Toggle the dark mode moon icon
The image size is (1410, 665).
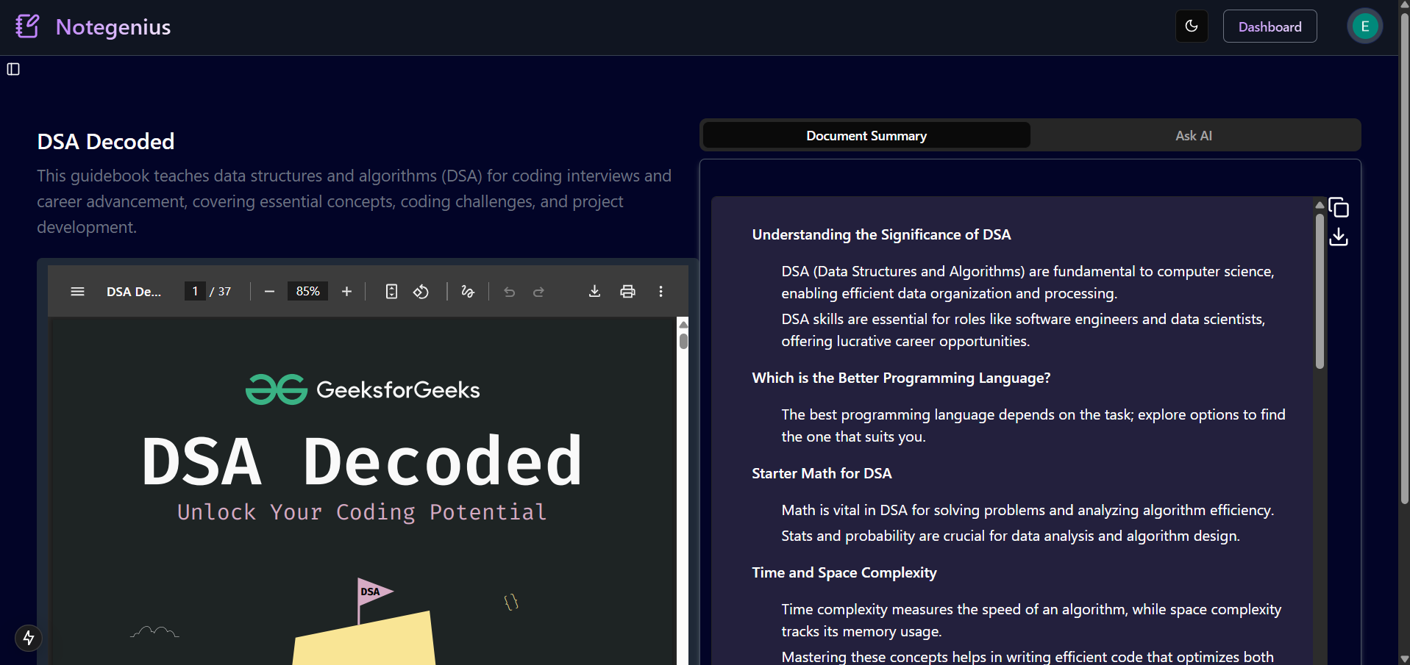[x=1192, y=26]
